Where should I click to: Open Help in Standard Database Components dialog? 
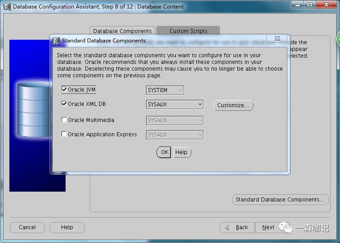[182, 152]
